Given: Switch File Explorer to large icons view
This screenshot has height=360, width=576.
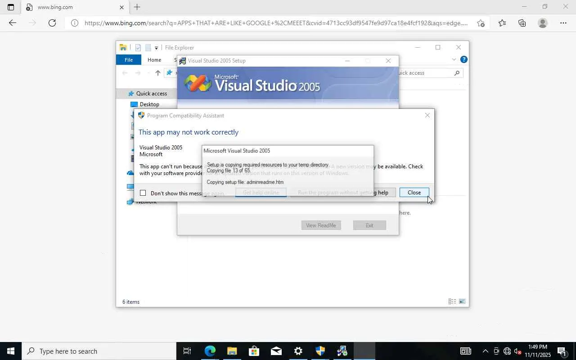Looking at the screenshot, I should pyautogui.click(x=462, y=301).
